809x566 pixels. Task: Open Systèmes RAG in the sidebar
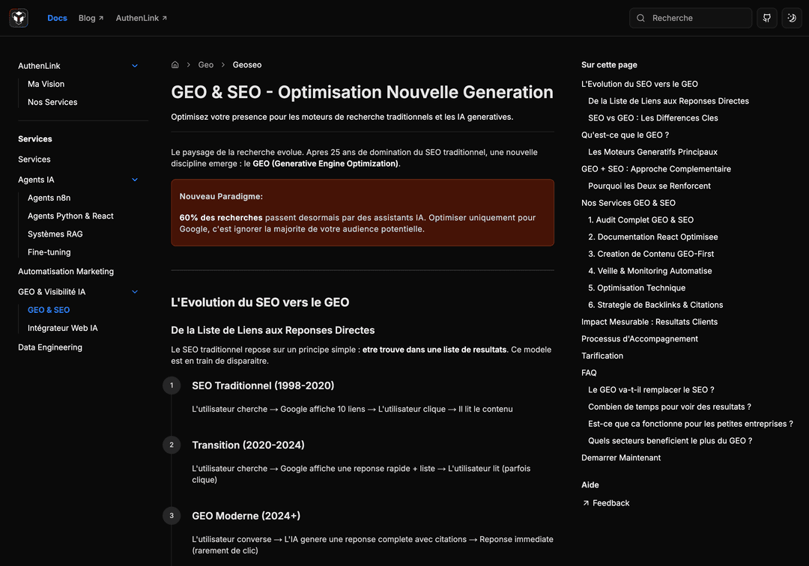pos(55,234)
